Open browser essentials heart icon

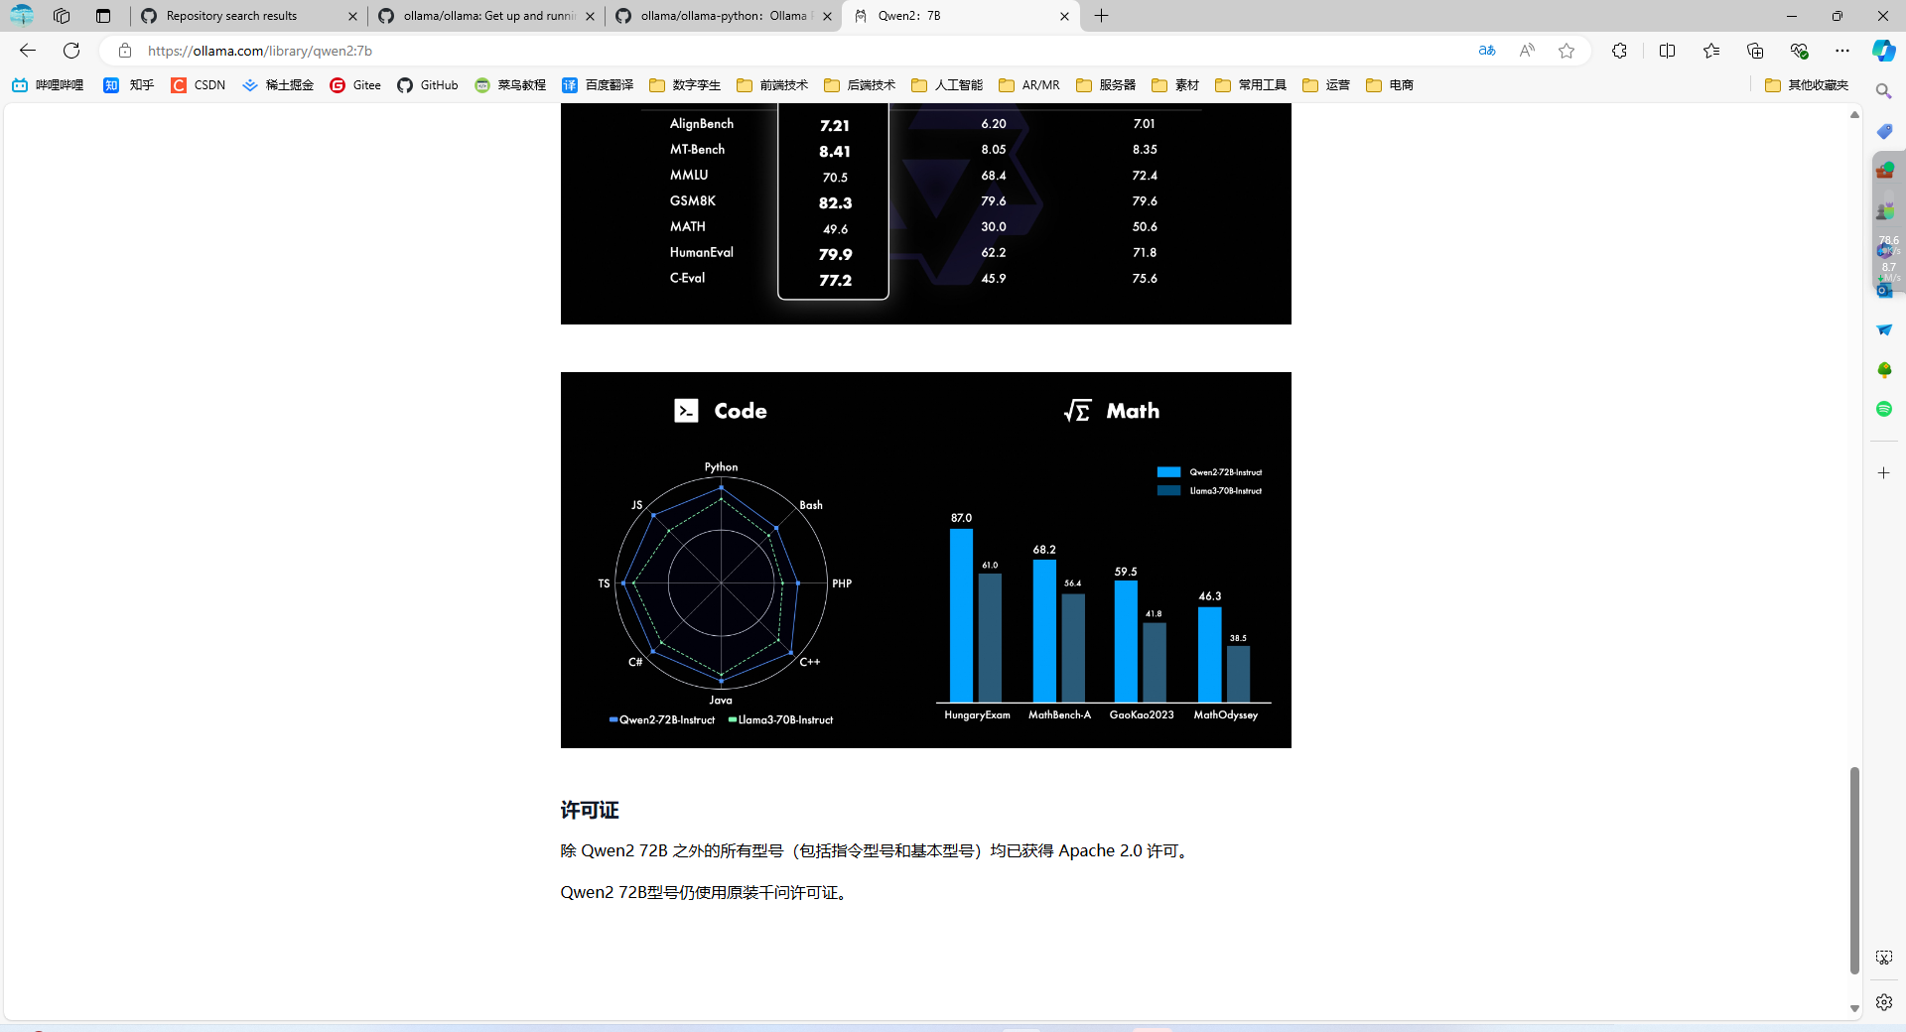coord(1799,51)
